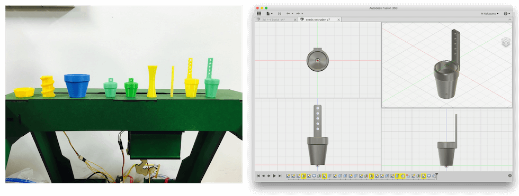Open timeline settings gear
519x196 pixels.
509,175
